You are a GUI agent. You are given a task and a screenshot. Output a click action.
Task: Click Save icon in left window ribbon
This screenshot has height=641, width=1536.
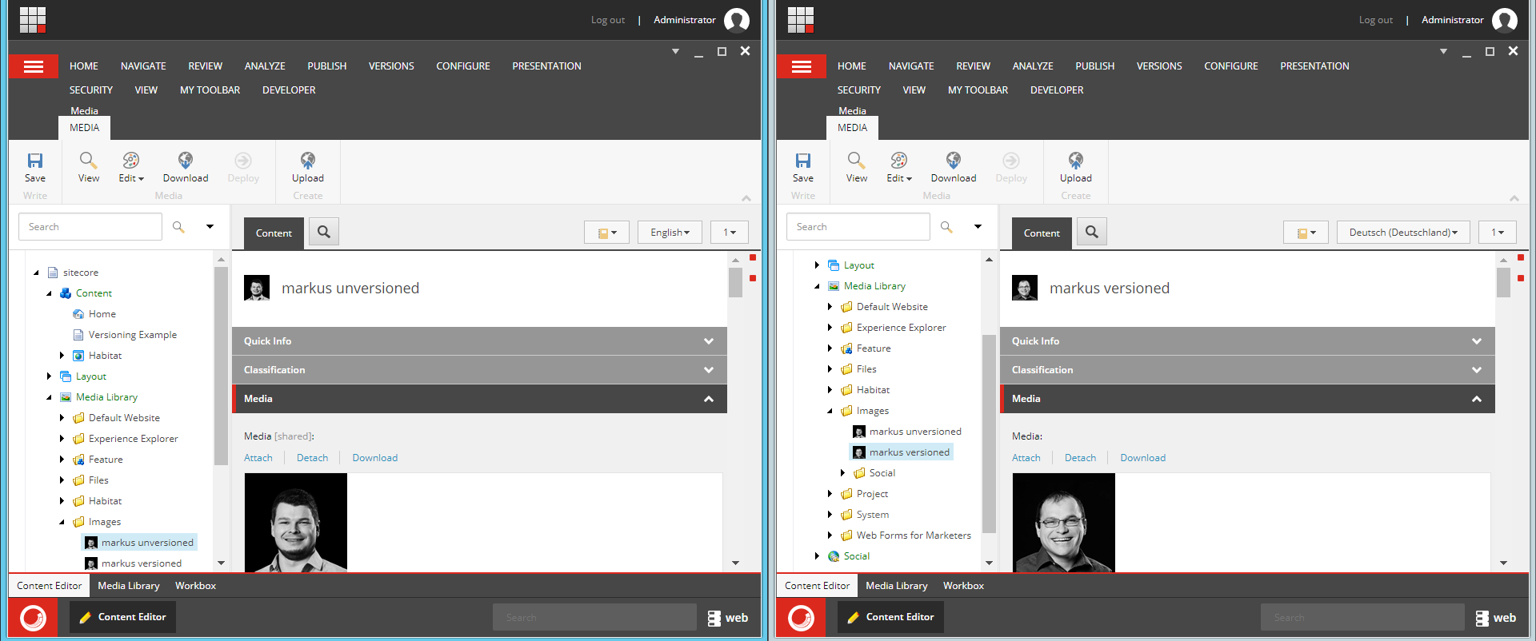(35, 161)
